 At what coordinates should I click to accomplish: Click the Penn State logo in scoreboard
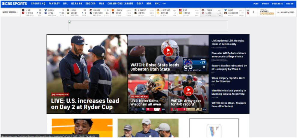45,13
